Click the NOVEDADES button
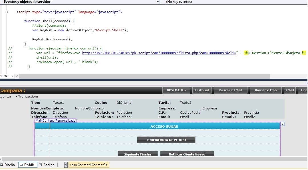 176,90
